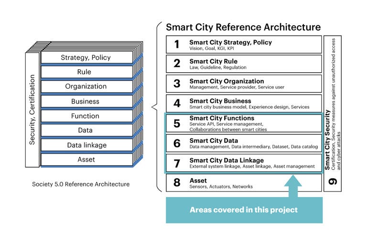The height and width of the screenshot is (241, 368).
Task: Click the curly brace connecting both diagrams
Action: click(155, 108)
